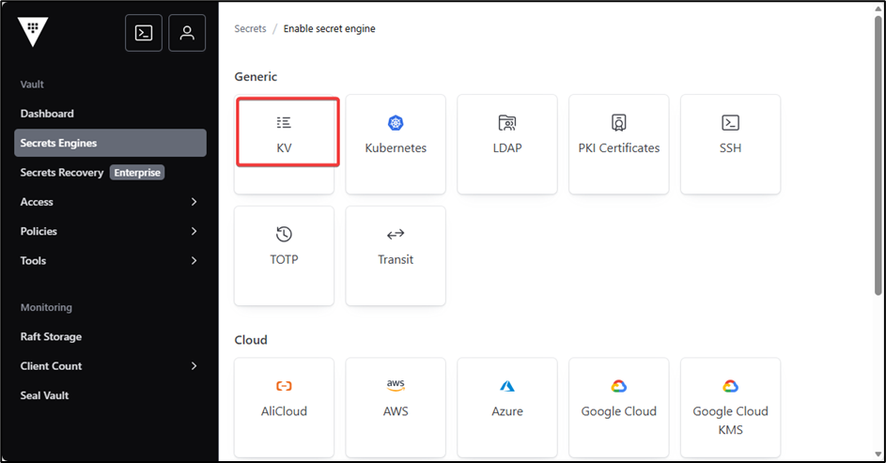
Task: Select the Transit engine label
Action: [x=396, y=259]
